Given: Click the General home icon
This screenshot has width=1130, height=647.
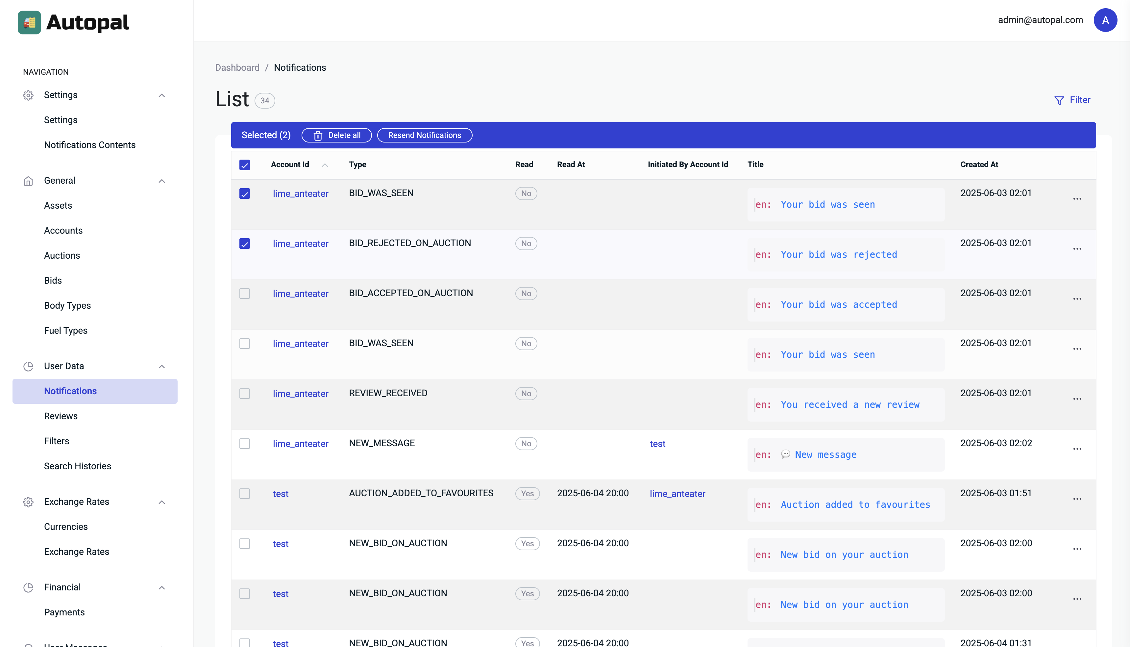Looking at the screenshot, I should [x=28, y=181].
